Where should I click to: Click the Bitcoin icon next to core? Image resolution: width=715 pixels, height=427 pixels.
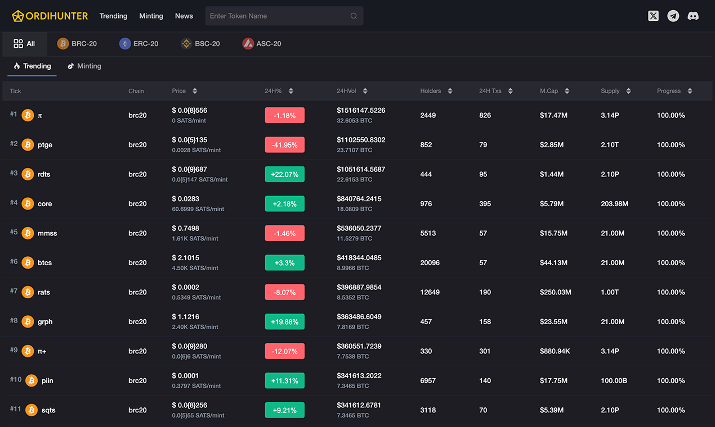pos(28,203)
